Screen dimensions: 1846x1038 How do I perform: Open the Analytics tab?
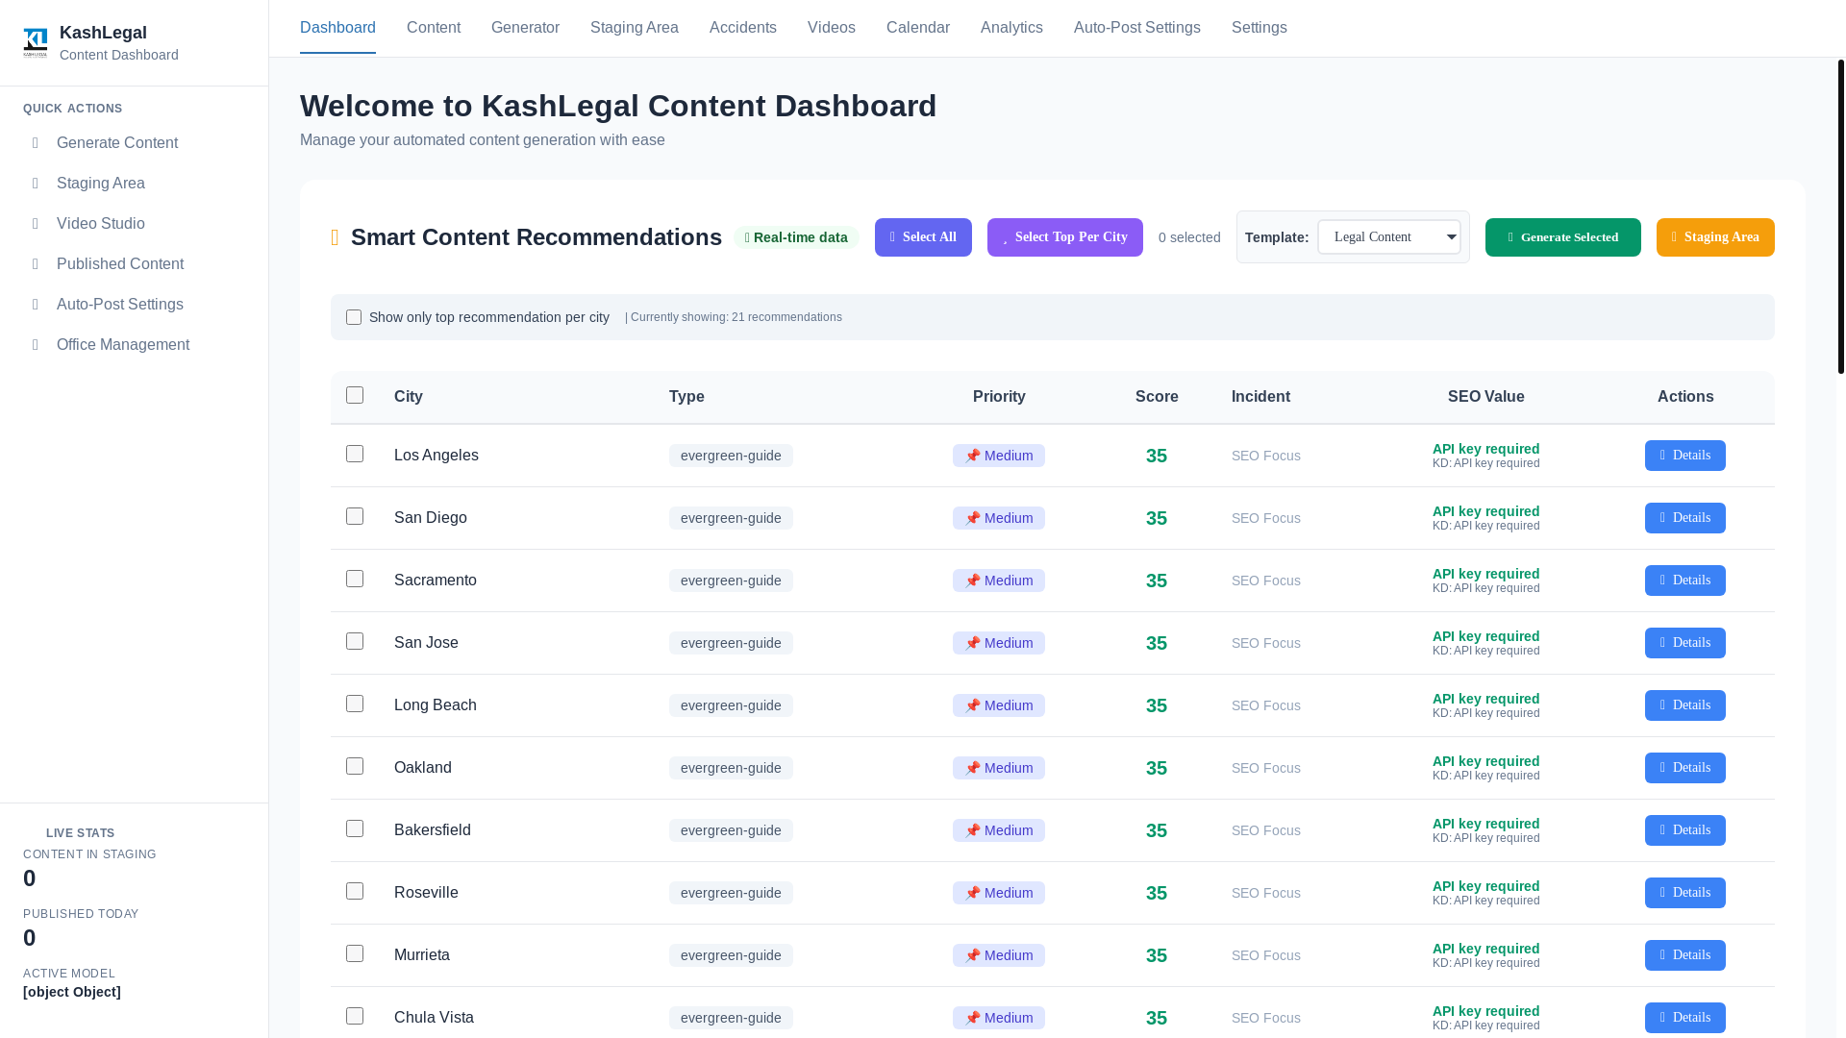pyautogui.click(x=1011, y=28)
